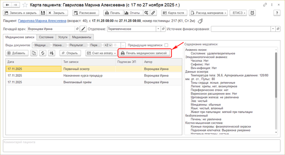The width and height of the screenshot is (285, 155).
Task: Open help with the question mark button
Action: click(x=277, y=13)
